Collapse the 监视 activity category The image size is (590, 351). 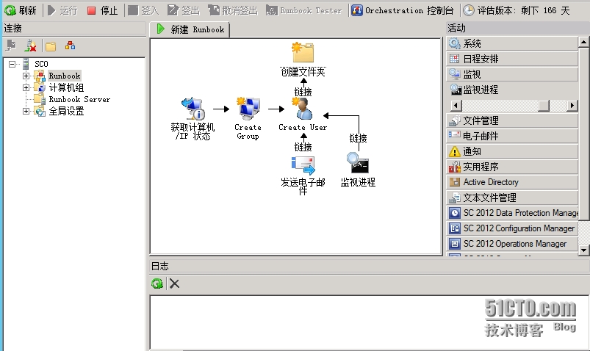512,74
